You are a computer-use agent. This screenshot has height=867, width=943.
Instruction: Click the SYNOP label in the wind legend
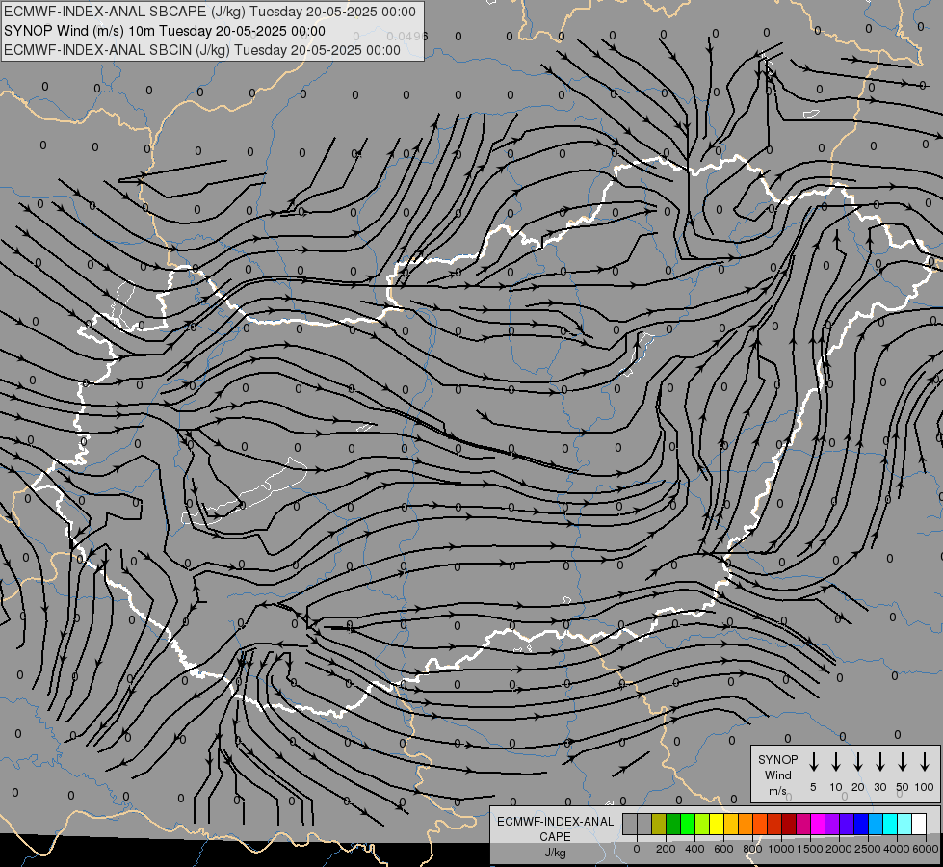pos(777,760)
